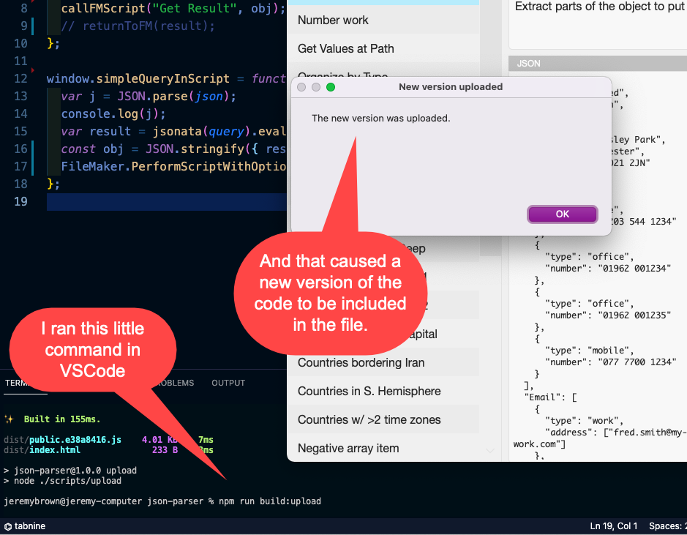Click dist/public.e38a8416.js in the terminal output
Screen dimensions: 687x535
tap(62, 439)
